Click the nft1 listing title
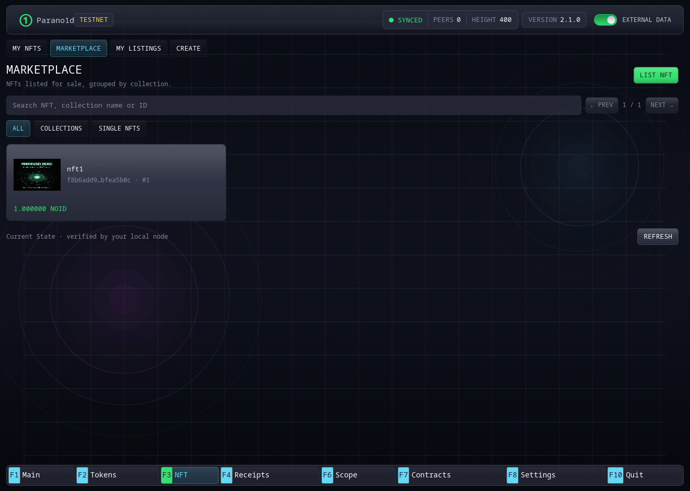Viewport: 690px width, 491px height. click(x=75, y=169)
